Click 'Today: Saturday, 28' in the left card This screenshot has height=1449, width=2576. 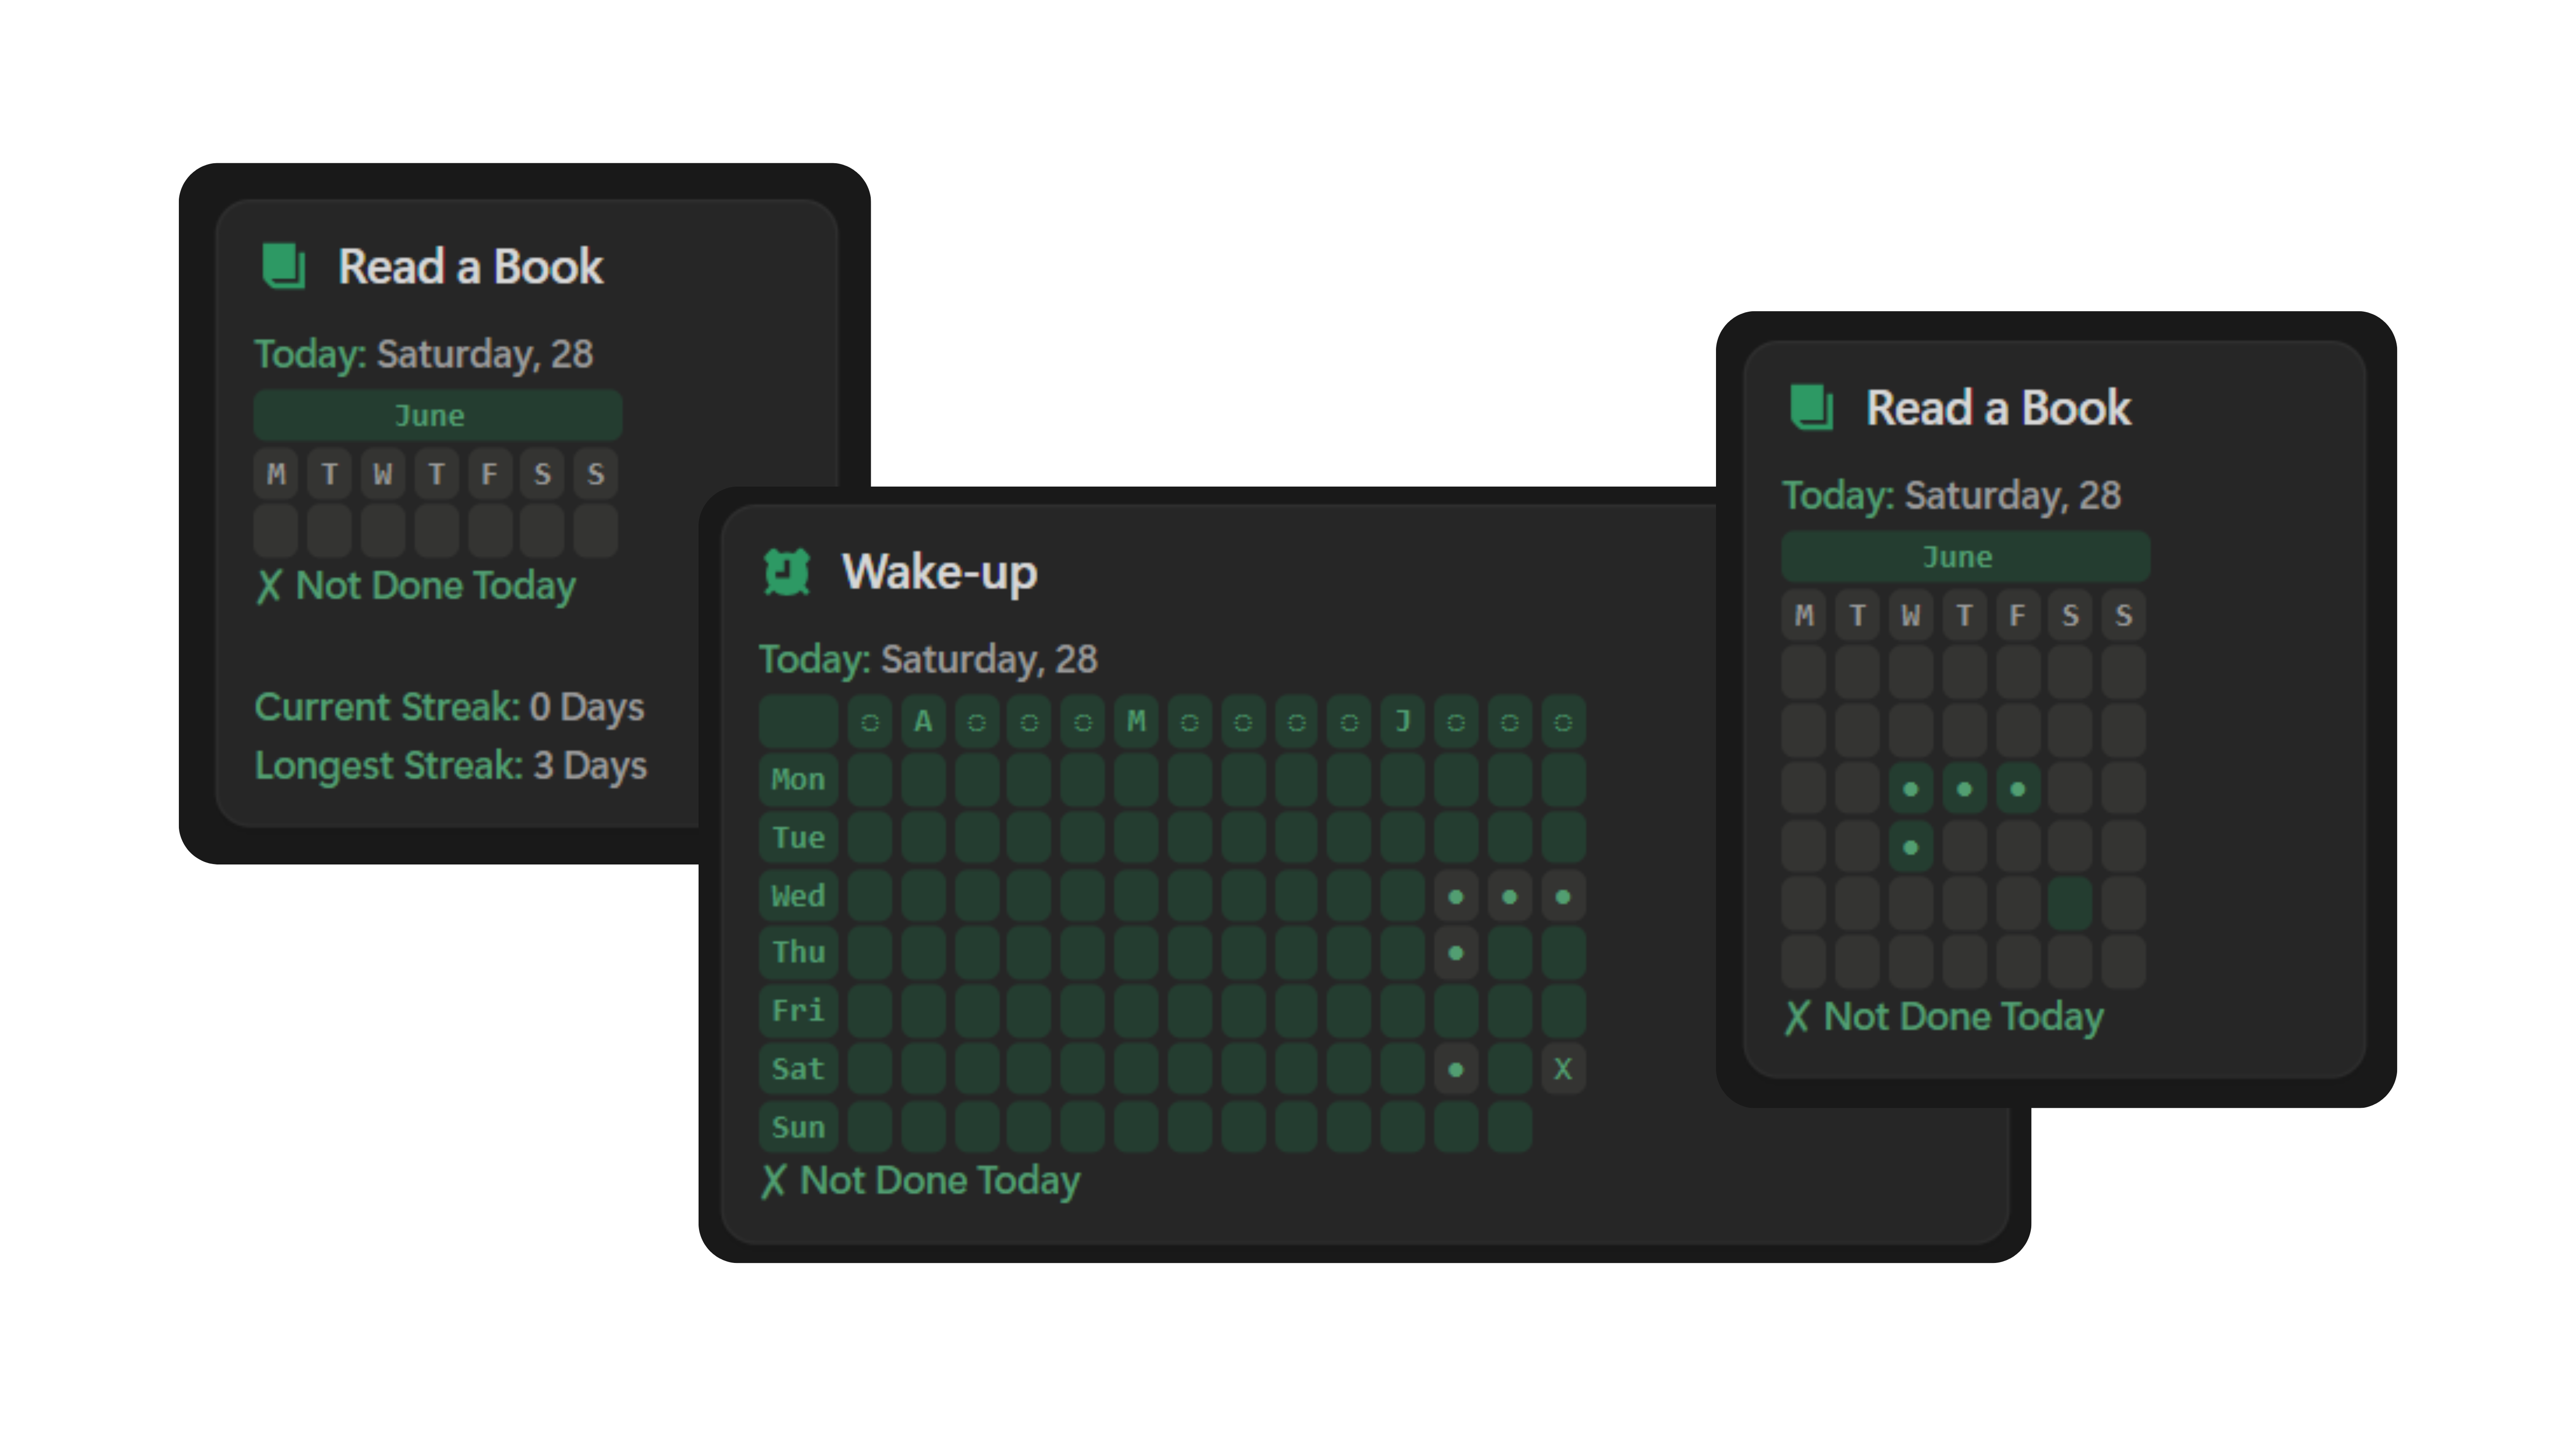tap(424, 354)
